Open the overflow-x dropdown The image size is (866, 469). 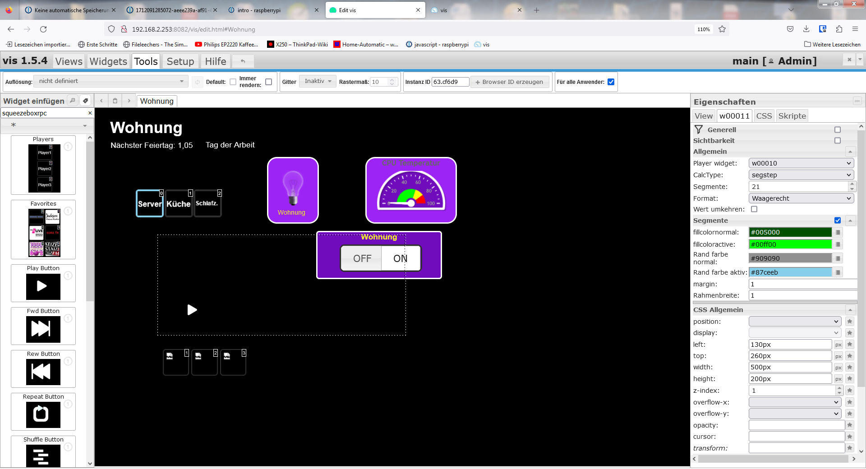coord(795,402)
